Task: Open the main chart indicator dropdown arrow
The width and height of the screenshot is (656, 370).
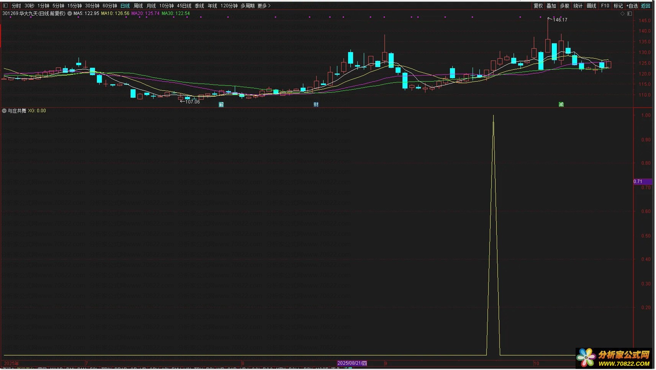Action: (70, 13)
